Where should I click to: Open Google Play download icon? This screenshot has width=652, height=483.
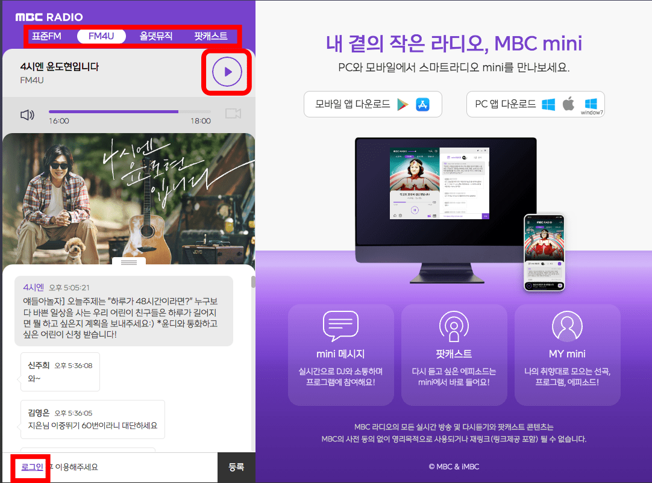coord(403,104)
